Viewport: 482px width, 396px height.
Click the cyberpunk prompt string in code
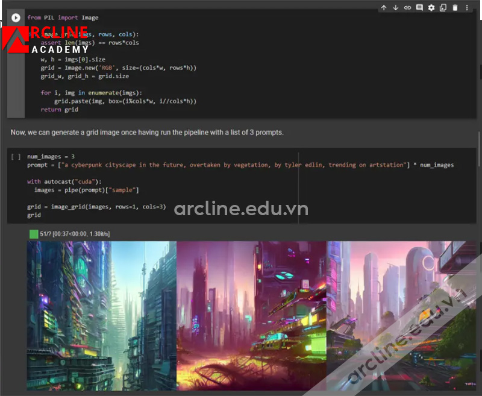point(229,165)
